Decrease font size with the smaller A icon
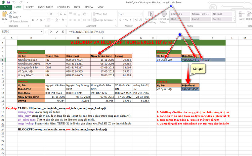The width and height of the screenshot is (252, 156). pyautogui.click(x=65, y=14)
